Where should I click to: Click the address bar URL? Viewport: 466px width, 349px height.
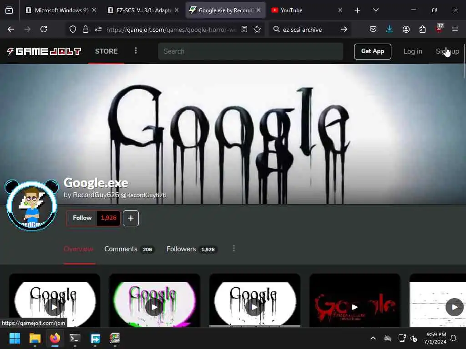(x=171, y=30)
